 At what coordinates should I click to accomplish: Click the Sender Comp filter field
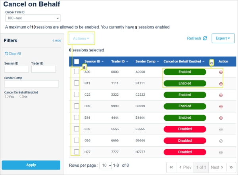(31, 84)
